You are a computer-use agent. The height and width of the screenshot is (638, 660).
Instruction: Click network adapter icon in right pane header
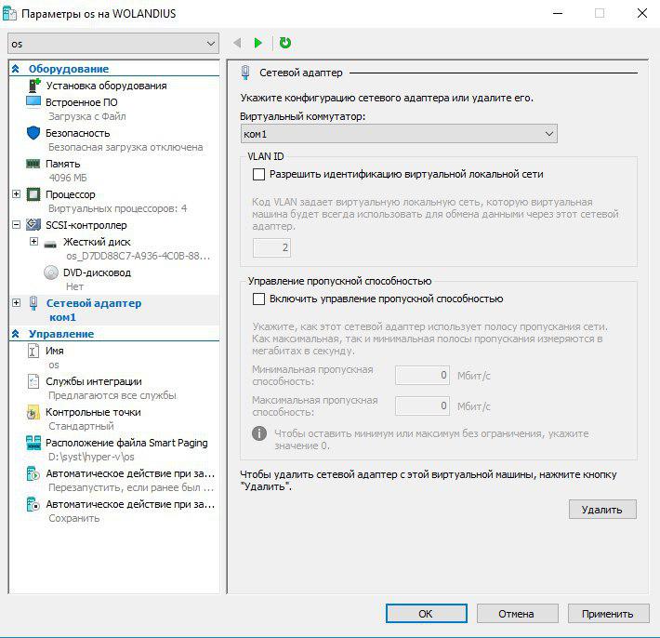[245, 73]
